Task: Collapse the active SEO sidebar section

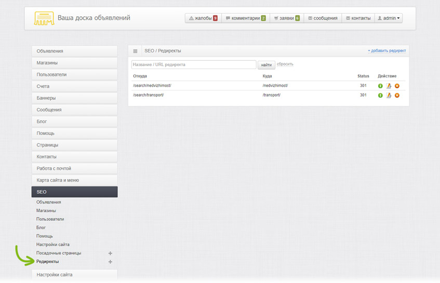Action: (74, 192)
